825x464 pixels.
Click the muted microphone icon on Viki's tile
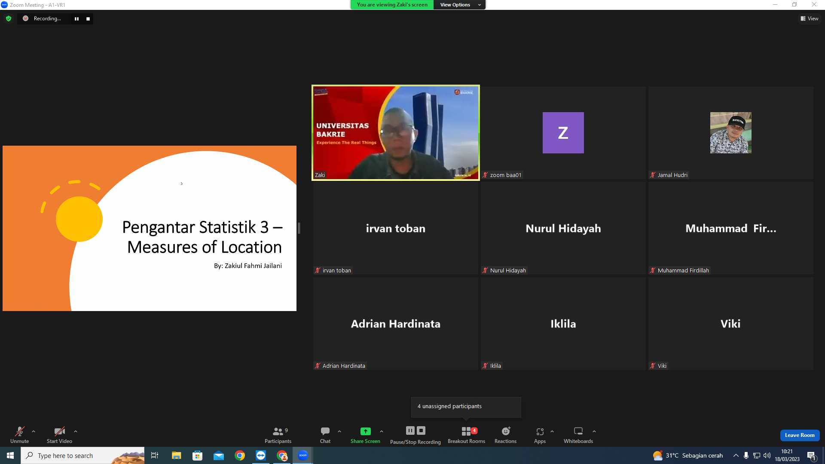point(653,366)
